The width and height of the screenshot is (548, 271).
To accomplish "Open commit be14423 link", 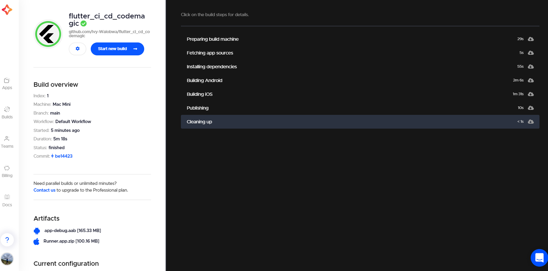I will click(63, 156).
